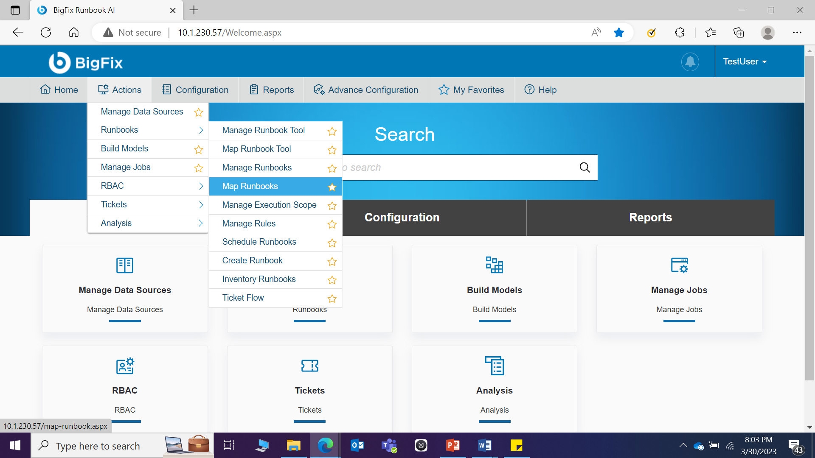The width and height of the screenshot is (815, 458).
Task: Toggle favorite star for Build Models
Action: (198, 150)
